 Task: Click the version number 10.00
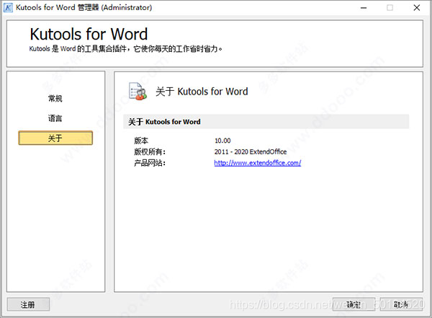(x=222, y=141)
